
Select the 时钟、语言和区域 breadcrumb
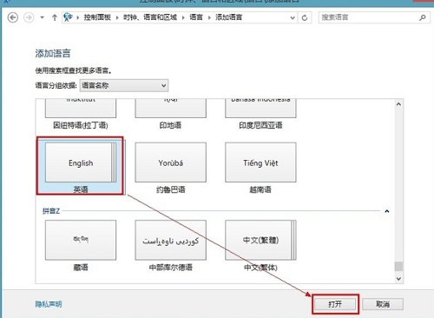click(150, 17)
